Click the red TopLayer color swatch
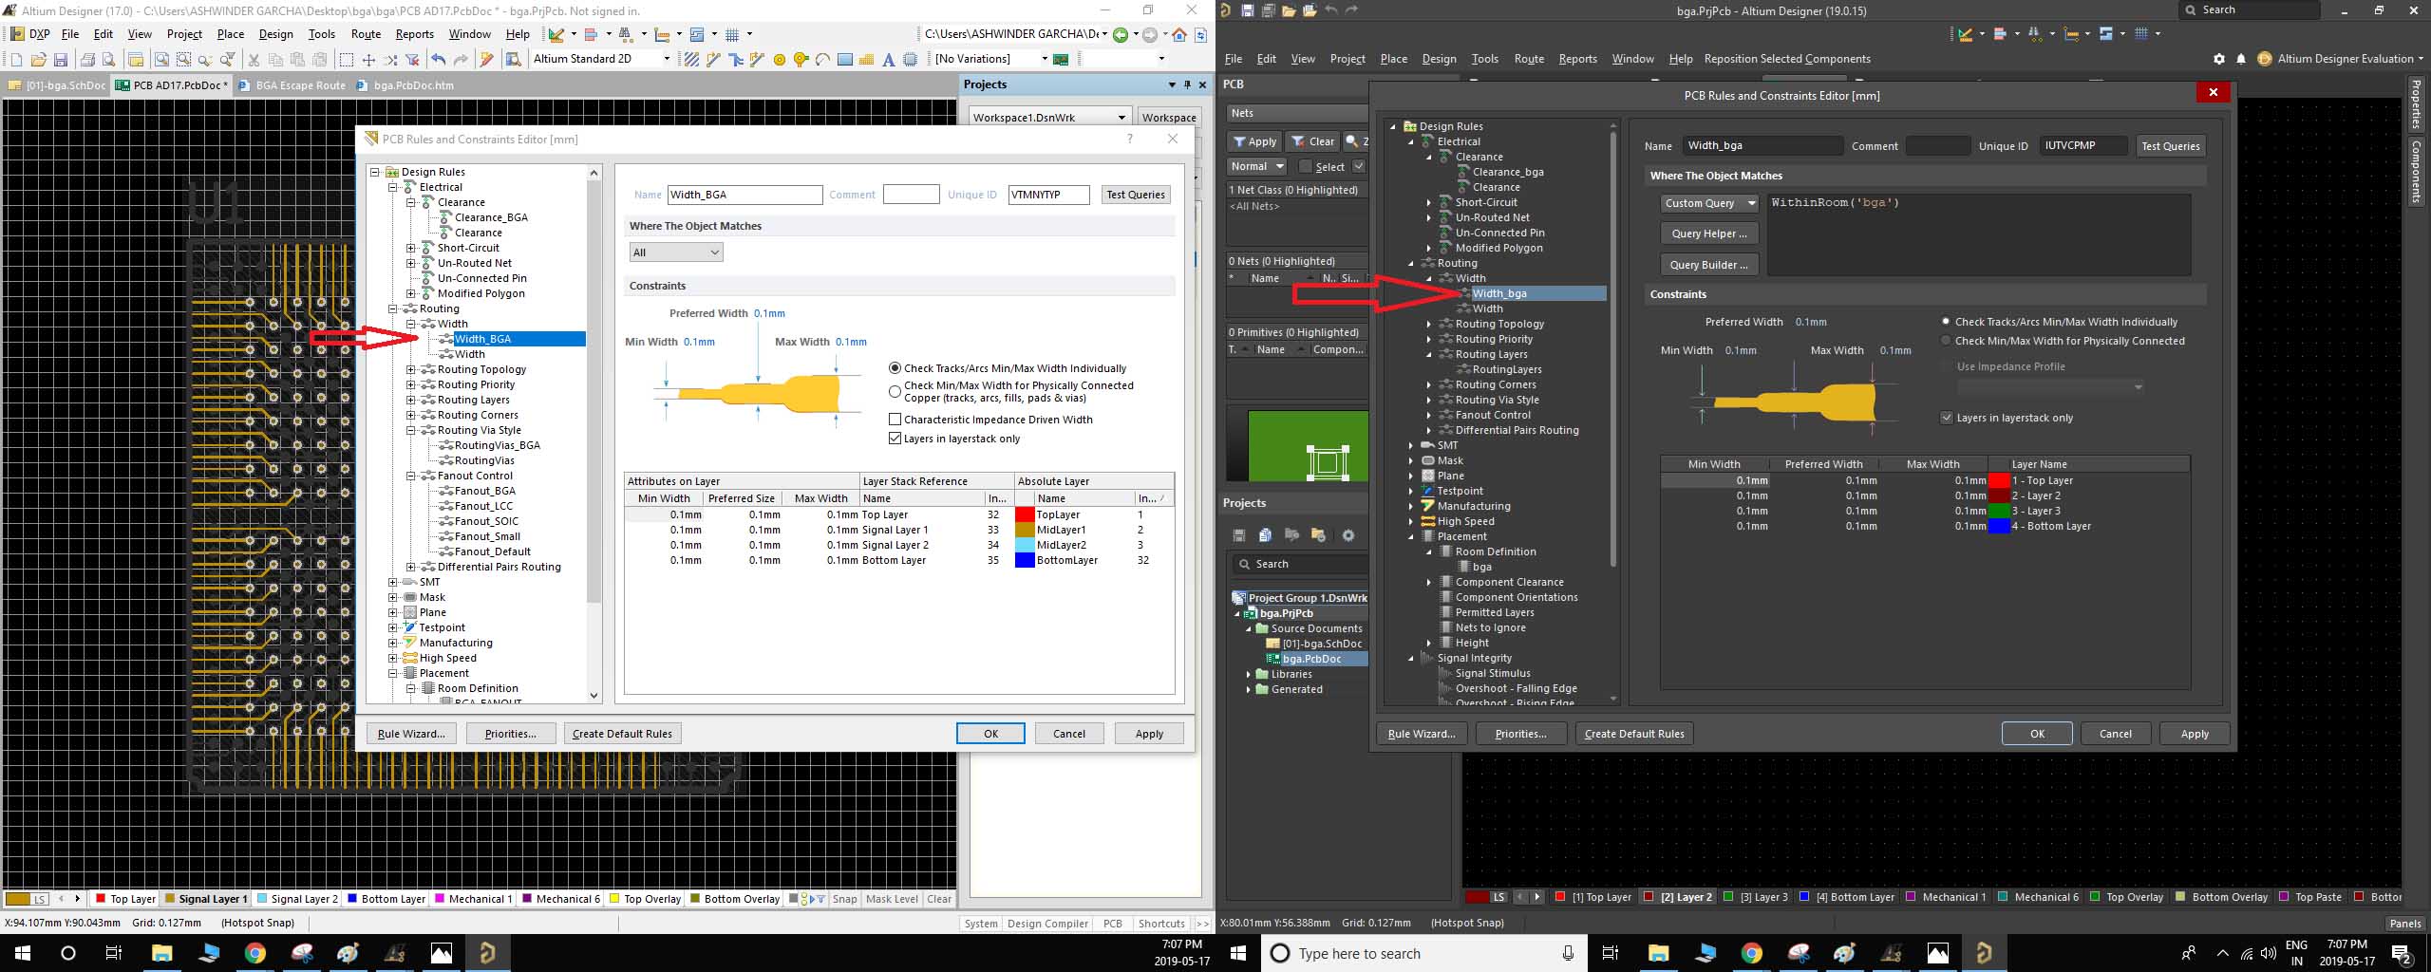Image resolution: width=2431 pixels, height=972 pixels. click(x=1024, y=514)
